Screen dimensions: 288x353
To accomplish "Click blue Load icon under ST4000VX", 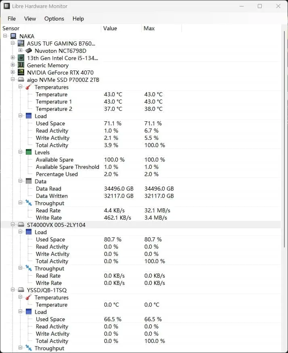I will pyautogui.click(x=29, y=232).
